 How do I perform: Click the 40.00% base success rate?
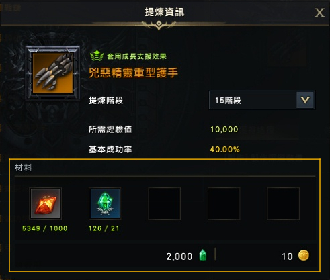point(225,149)
